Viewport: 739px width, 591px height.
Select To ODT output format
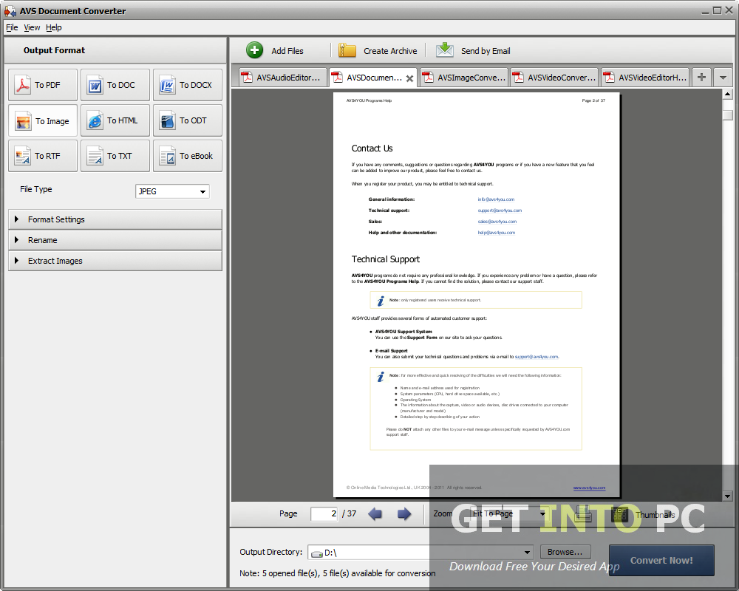[x=188, y=120]
